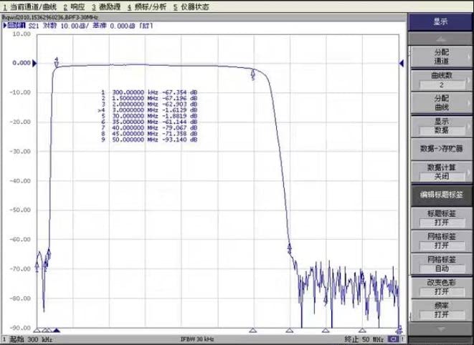Click bottom-axis marker triangle at 30 MHz
This screenshot has height=345, width=474.
(253, 330)
